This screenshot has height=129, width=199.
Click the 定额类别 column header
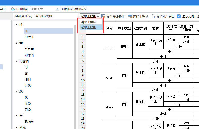pyautogui.click(x=140, y=28)
